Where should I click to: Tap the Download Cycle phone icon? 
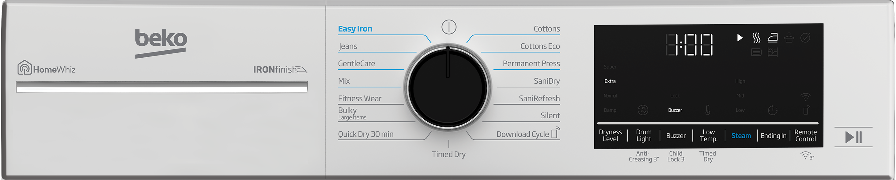pos(555,133)
